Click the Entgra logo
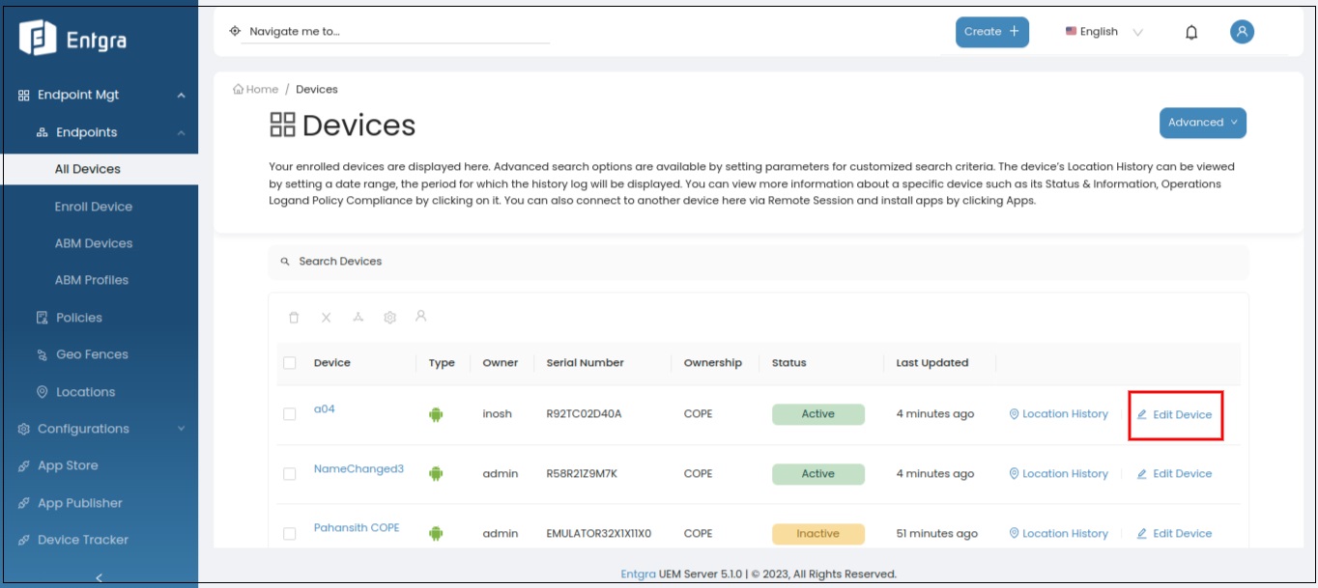 (73, 39)
